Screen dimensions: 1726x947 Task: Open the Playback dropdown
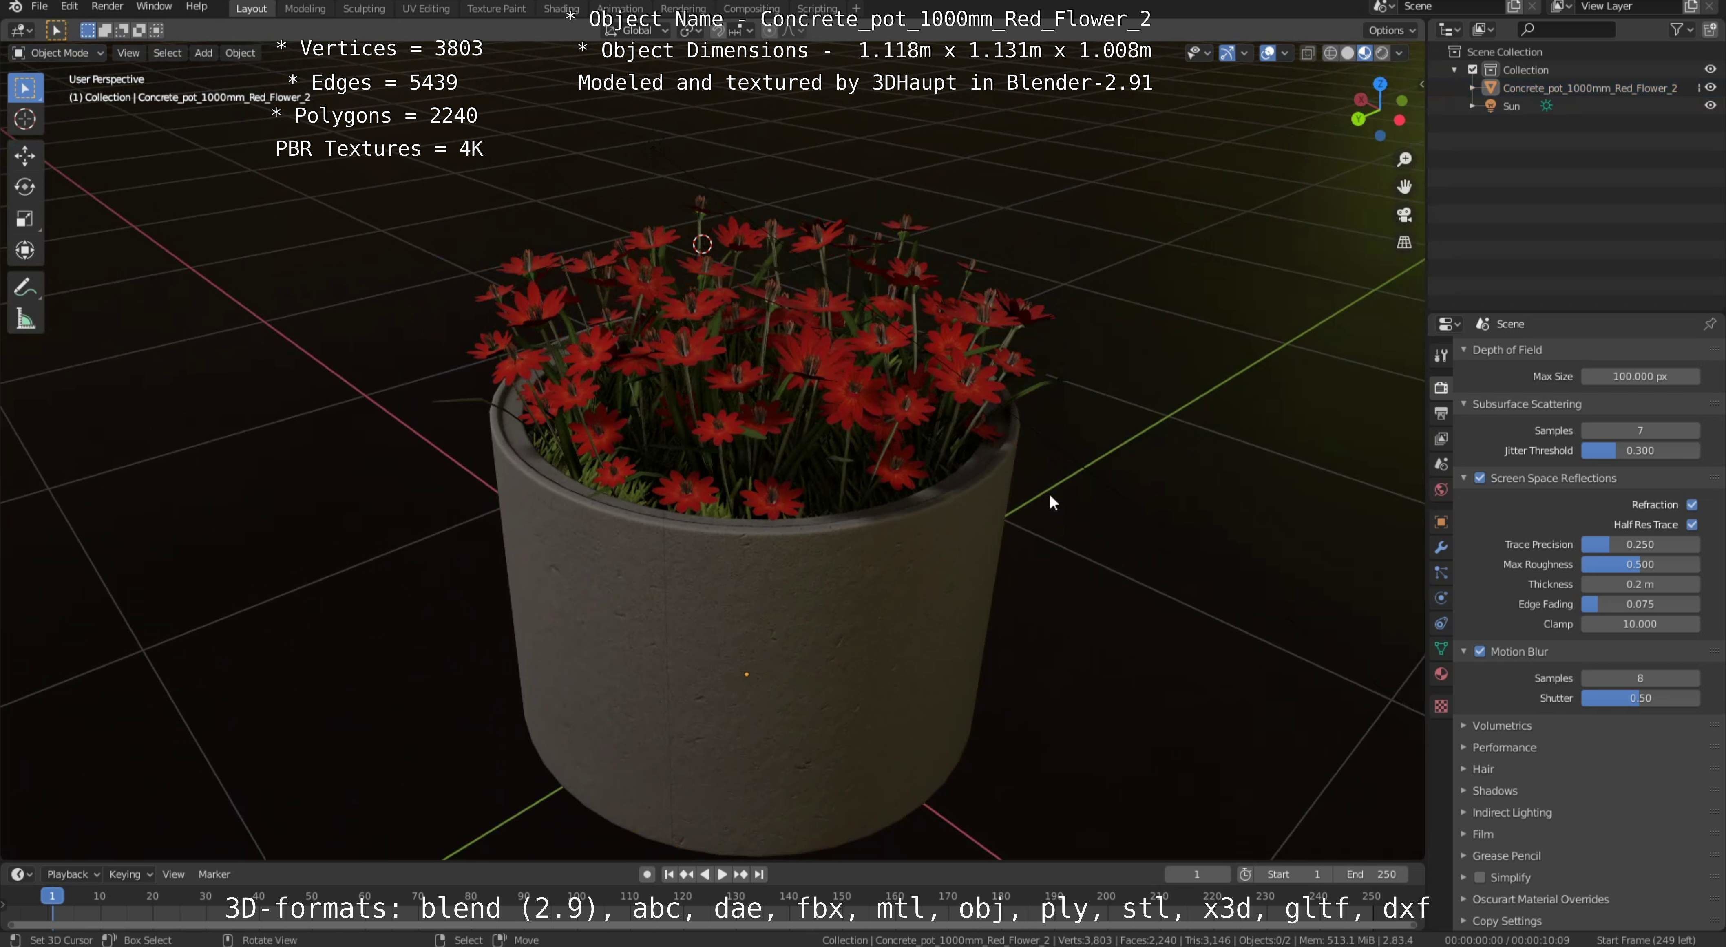[72, 874]
